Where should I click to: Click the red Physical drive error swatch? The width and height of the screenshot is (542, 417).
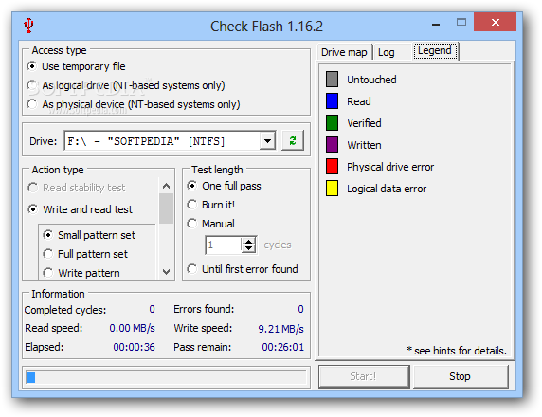pos(333,166)
